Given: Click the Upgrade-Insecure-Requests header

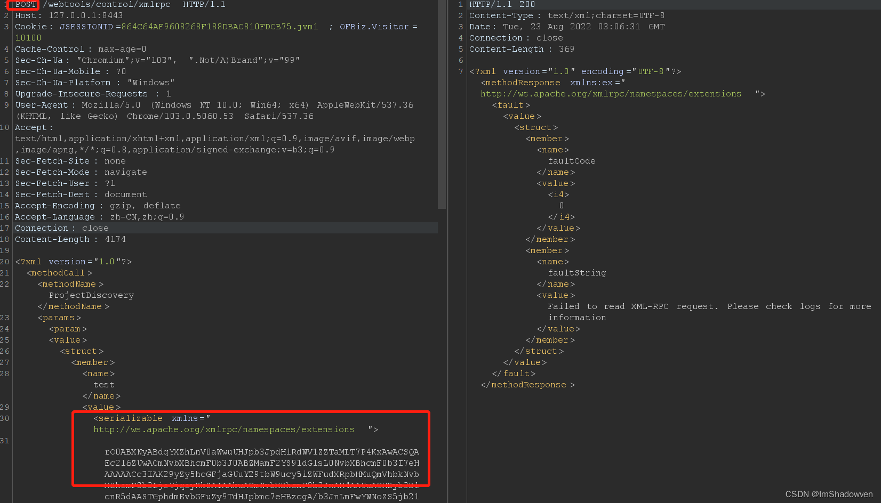Looking at the screenshot, I should pyautogui.click(x=93, y=94).
